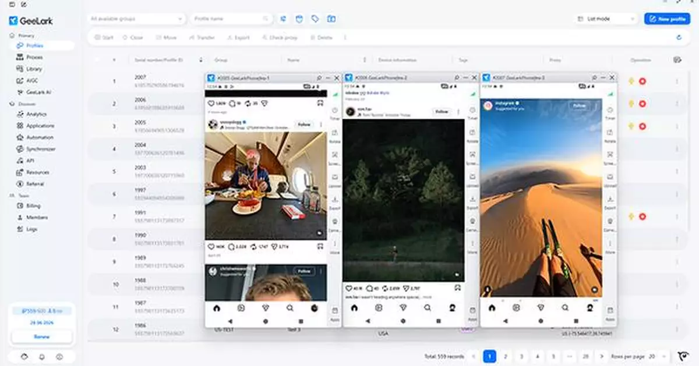
Task: Click the pin icon in GeeLarkPhone 1 title bar
Action: point(319,77)
